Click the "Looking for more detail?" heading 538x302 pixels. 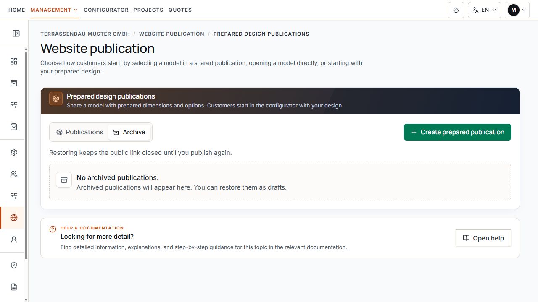[x=97, y=237]
